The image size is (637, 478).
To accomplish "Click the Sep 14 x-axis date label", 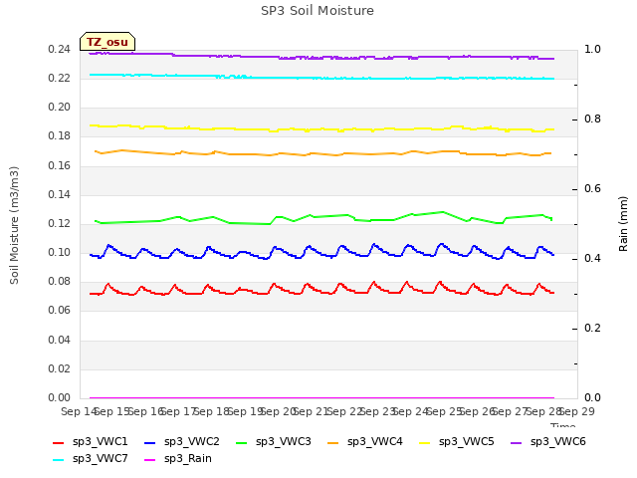I will click(x=78, y=411).
